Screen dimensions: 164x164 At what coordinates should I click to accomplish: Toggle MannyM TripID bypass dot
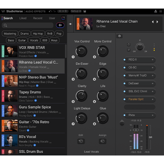click(x=124, y=75)
